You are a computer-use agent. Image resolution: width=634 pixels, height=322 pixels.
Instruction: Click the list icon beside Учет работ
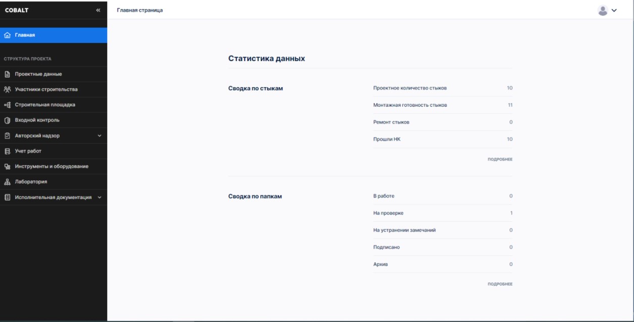pos(7,151)
